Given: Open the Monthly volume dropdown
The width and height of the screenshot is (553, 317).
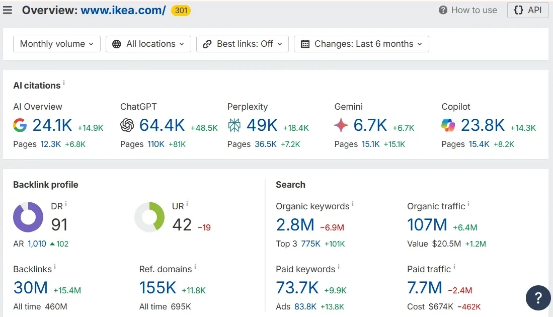Looking at the screenshot, I should point(57,44).
